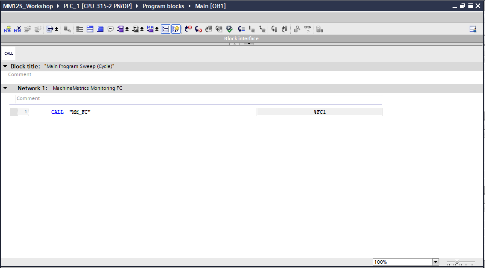The image size is (485, 268).
Task: Click Network 1 comment field
Action: [199, 98]
